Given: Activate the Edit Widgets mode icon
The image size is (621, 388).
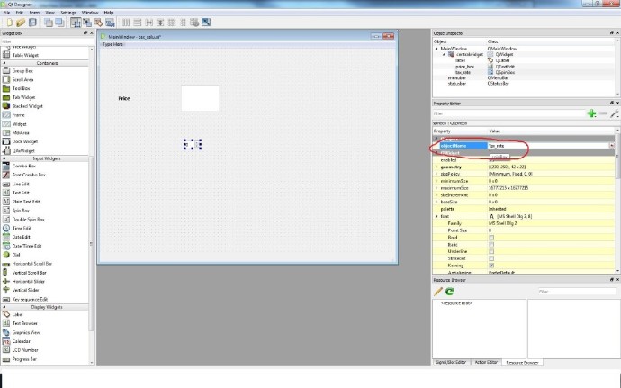Looking at the screenshot, I should point(76,23).
